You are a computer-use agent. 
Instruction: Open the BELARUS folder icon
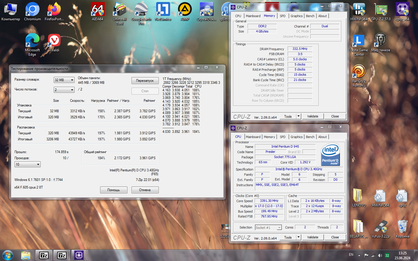click(359, 229)
